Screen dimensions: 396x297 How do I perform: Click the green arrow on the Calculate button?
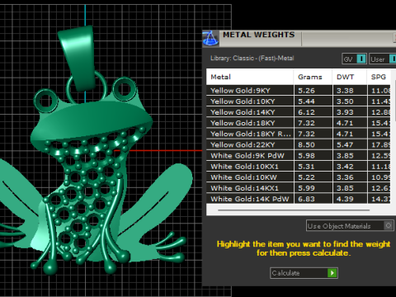point(332,273)
